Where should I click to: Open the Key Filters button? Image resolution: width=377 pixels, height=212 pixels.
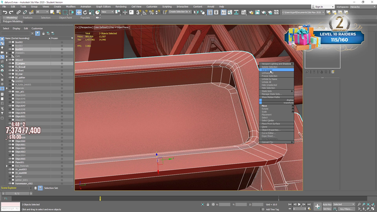click(346, 209)
